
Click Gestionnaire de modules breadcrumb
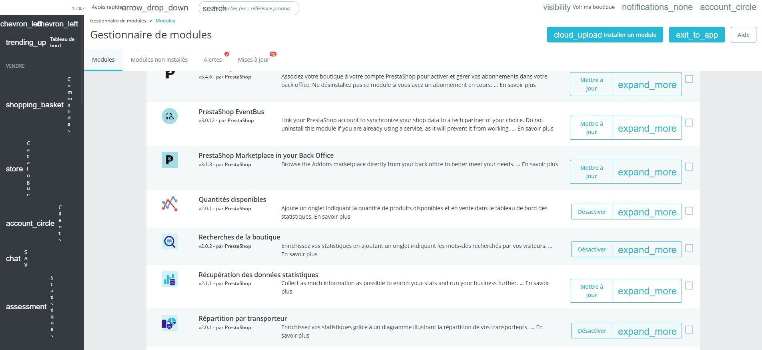coord(118,21)
